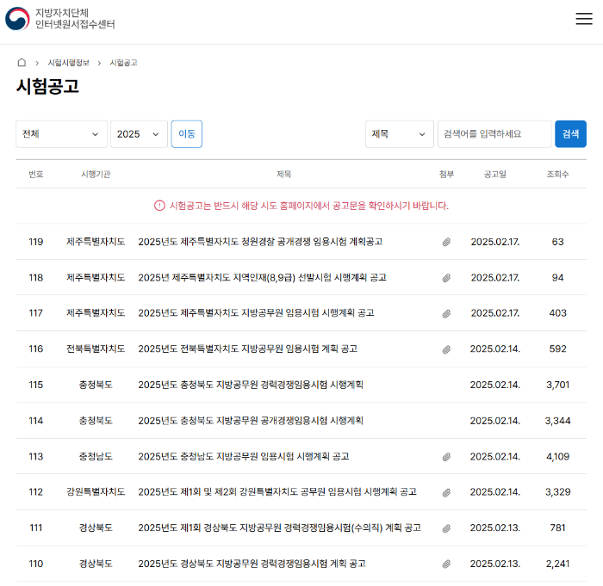603x586 pixels.
Task: Click the 시행기관 column header
Action: point(96,174)
